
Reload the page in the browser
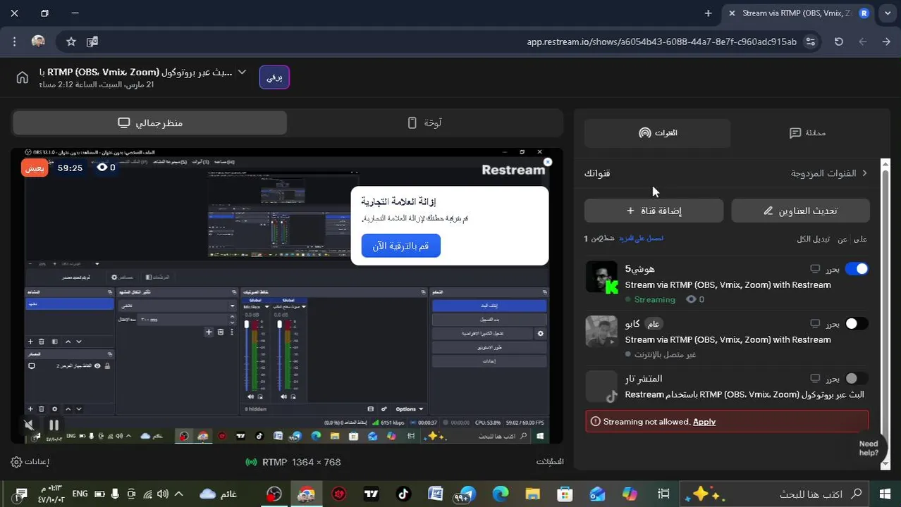839,42
